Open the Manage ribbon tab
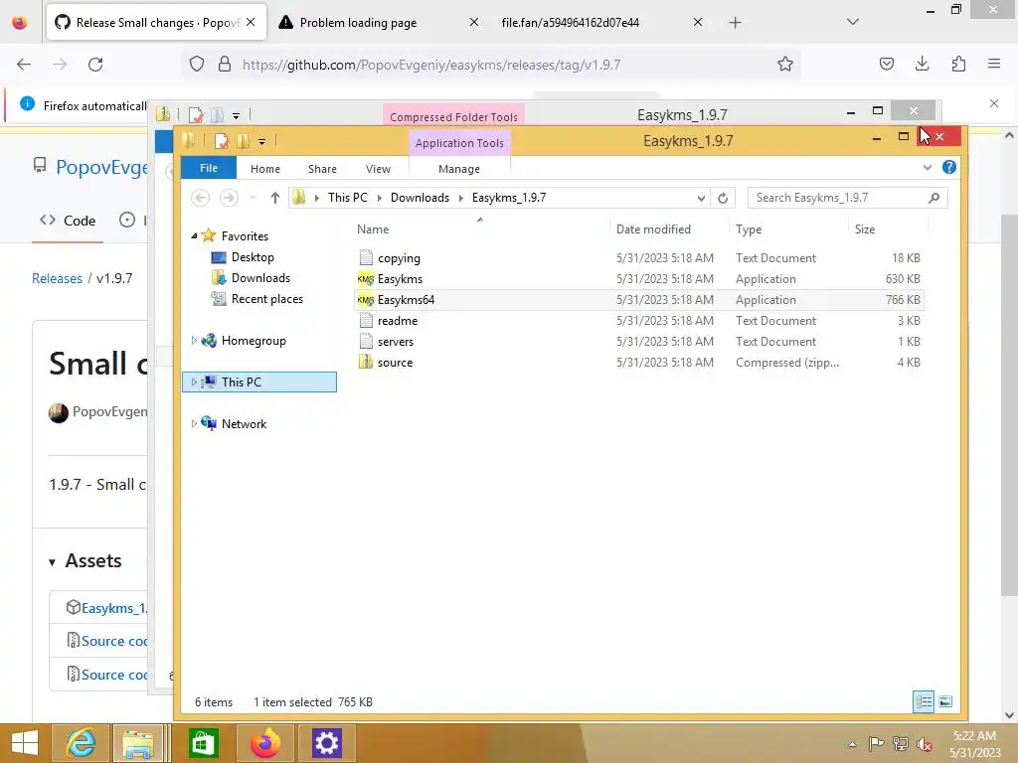 [x=459, y=169]
